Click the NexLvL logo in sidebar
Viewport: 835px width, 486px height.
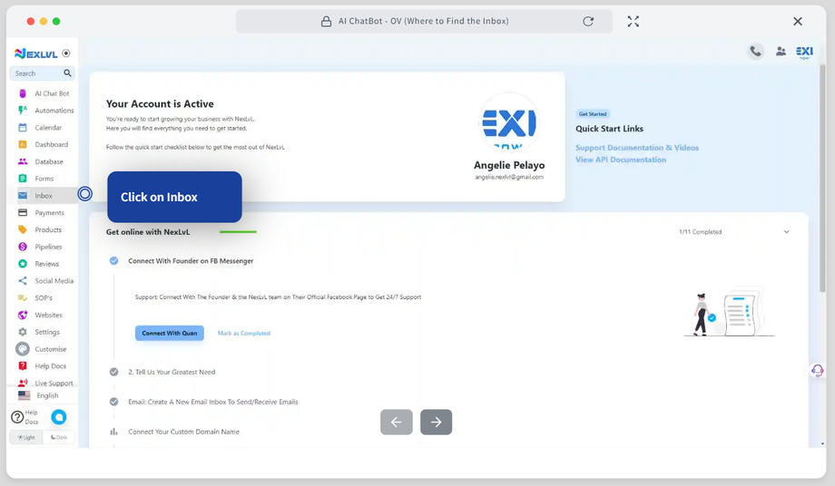pos(36,53)
